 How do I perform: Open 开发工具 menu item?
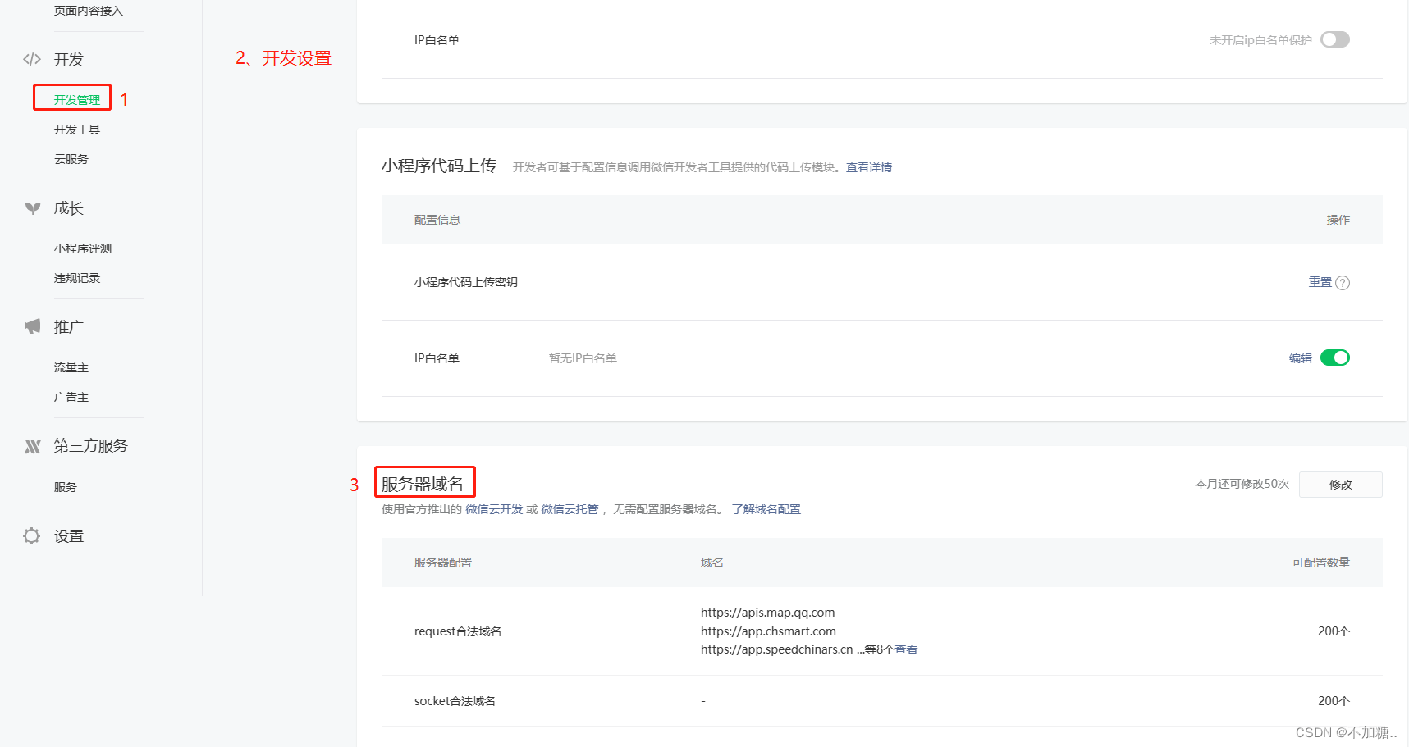(77, 130)
